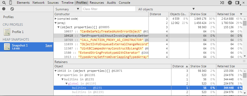
Task: Sort by Objects Count column header
Action: (x=179, y=14)
